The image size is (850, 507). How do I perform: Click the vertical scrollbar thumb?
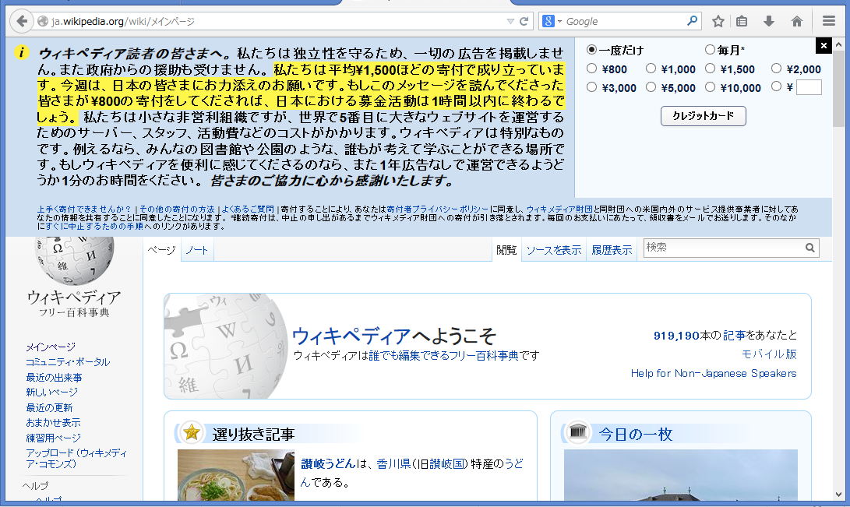pos(838,90)
